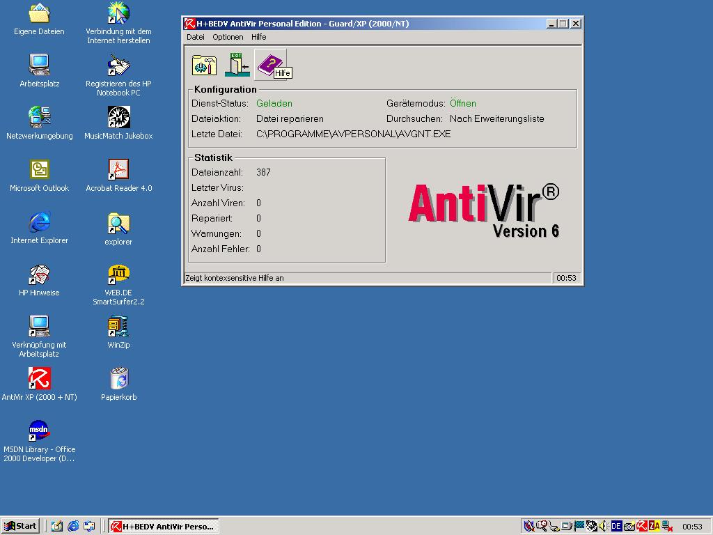Click the DE language indicator in the tray
The image size is (713, 535).
pyautogui.click(x=616, y=527)
